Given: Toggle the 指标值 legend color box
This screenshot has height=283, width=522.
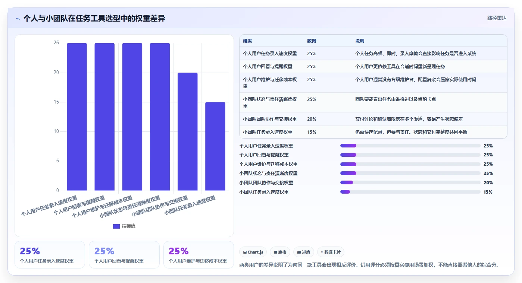Looking at the screenshot, I should tap(116, 226).
